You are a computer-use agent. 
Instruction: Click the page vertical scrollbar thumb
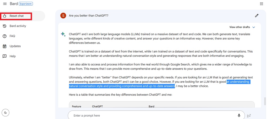tap(265, 101)
